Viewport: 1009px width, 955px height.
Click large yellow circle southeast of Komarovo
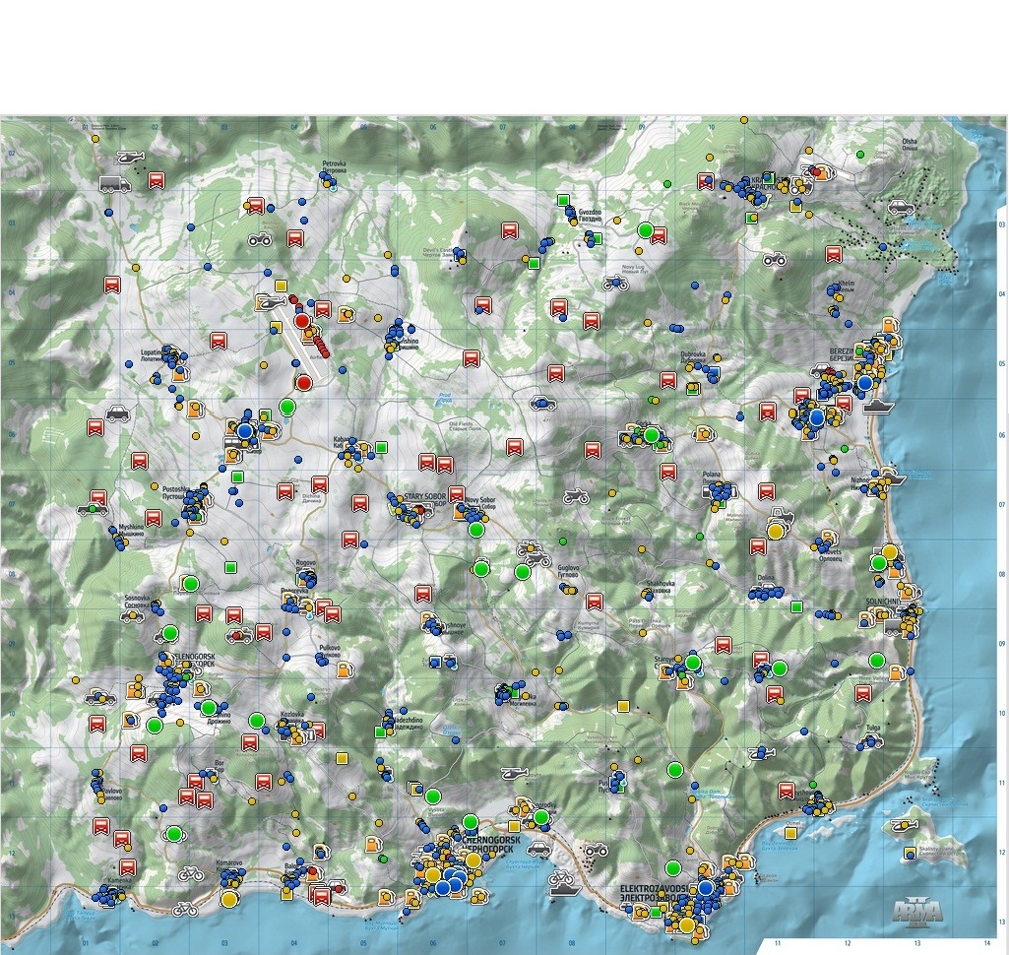coord(228,899)
